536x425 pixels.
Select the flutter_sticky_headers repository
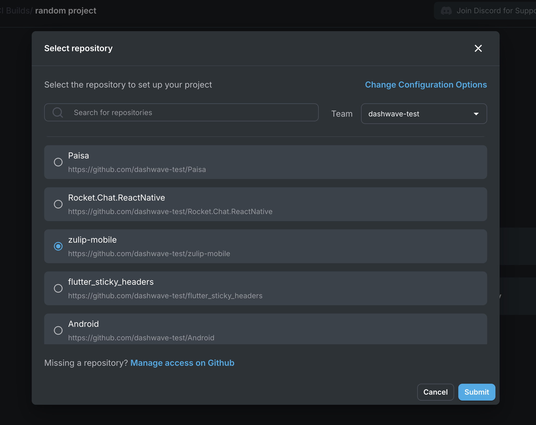point(58,288)
